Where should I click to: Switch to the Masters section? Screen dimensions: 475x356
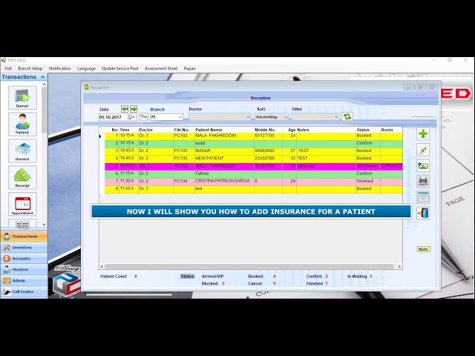point(24,269)
